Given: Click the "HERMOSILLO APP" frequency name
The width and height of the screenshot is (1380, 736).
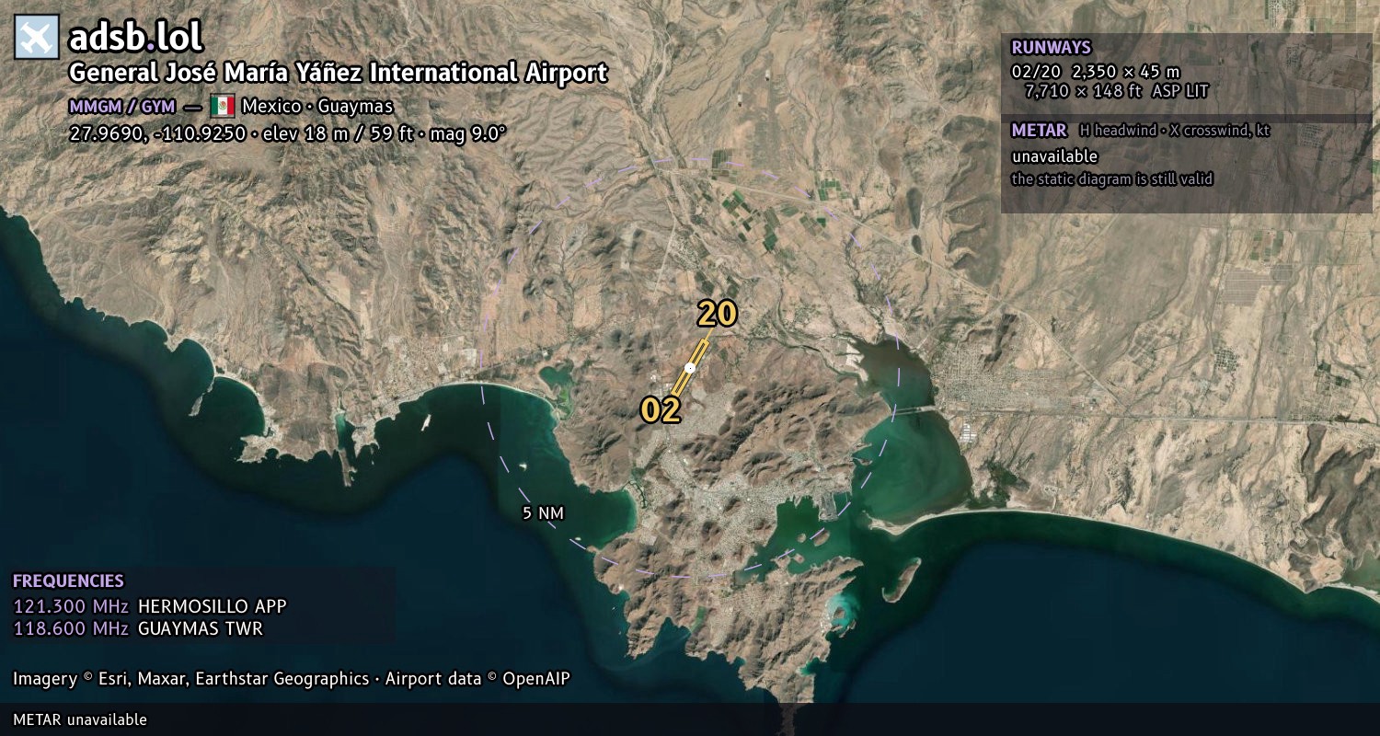Looking at the screenshot, I should pyautogui.click(x=212, y=606).
